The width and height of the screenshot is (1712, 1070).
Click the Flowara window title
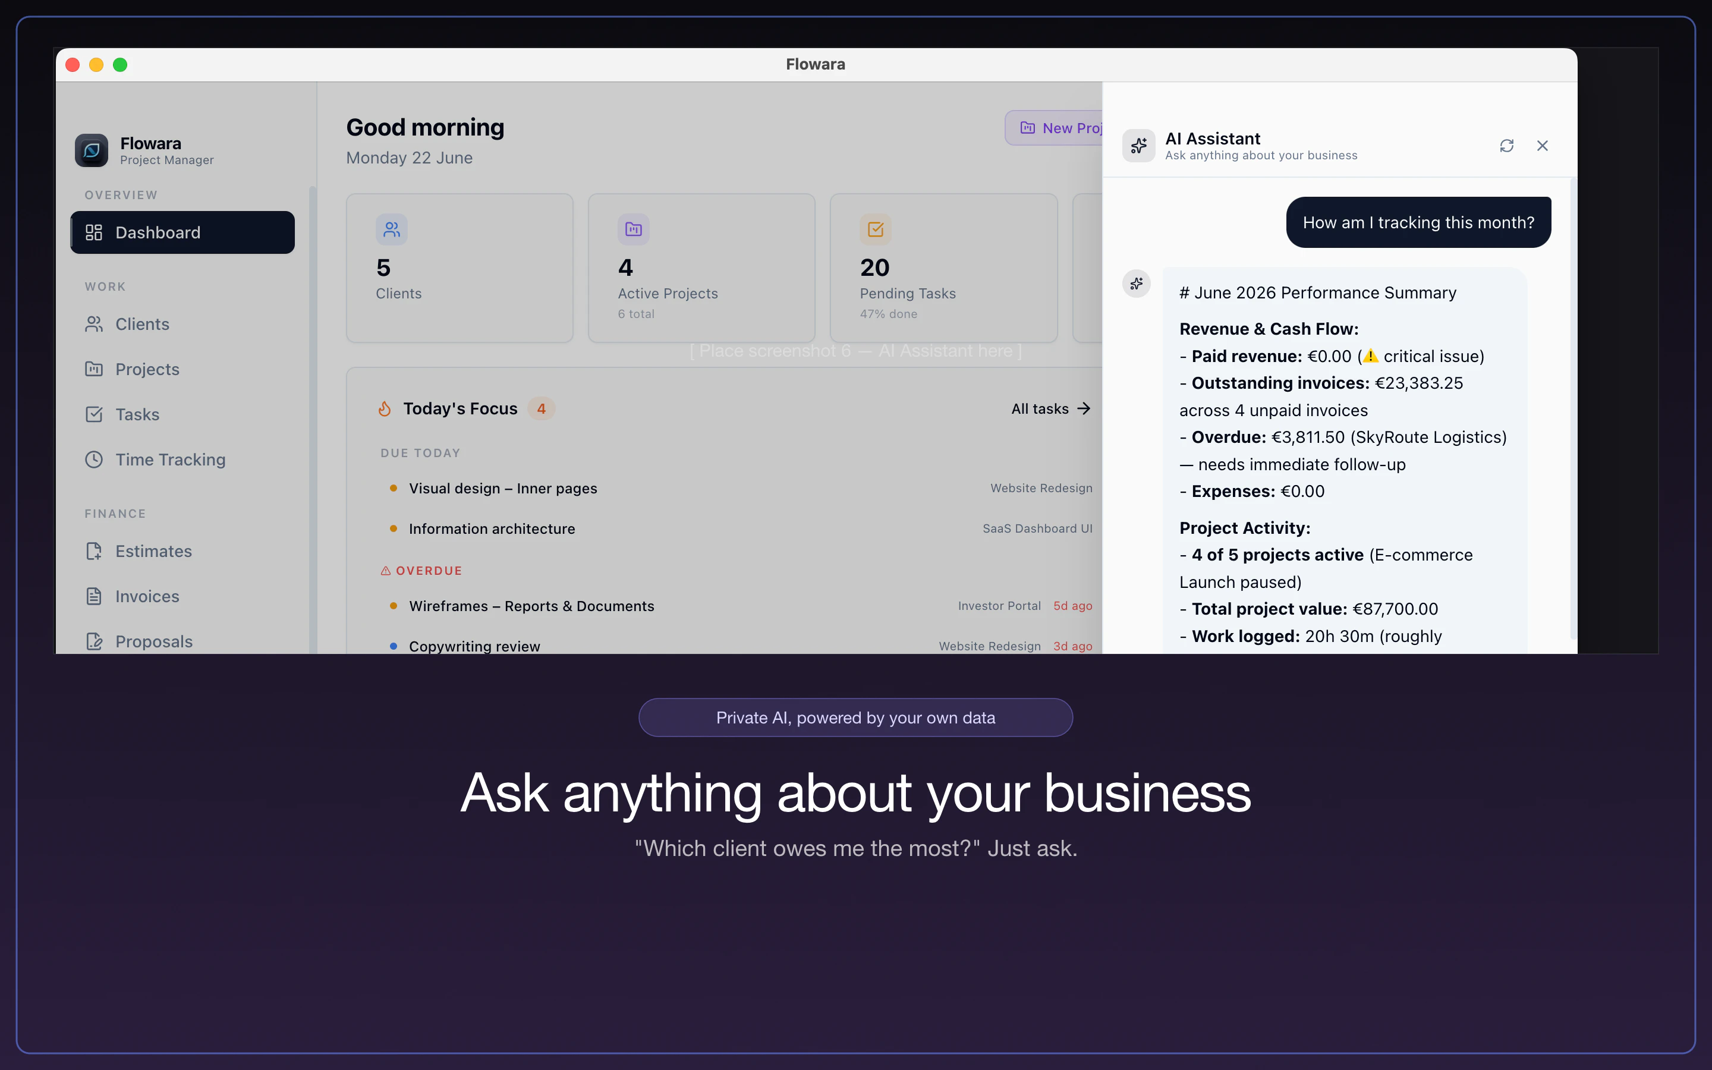tap(816, 64)
